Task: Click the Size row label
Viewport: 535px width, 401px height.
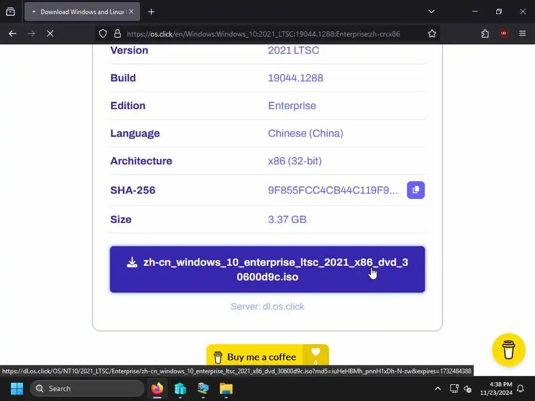Action: [x=121, y=219]
